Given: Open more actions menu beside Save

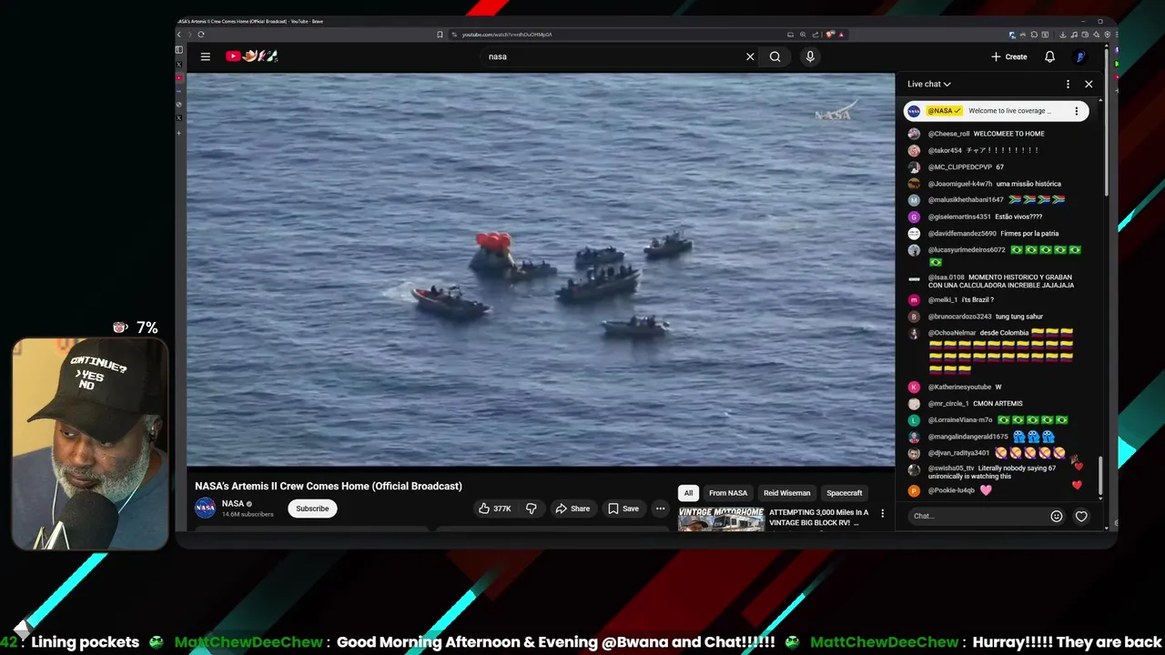Looking at the screenshot, I should tap(661, 509).
